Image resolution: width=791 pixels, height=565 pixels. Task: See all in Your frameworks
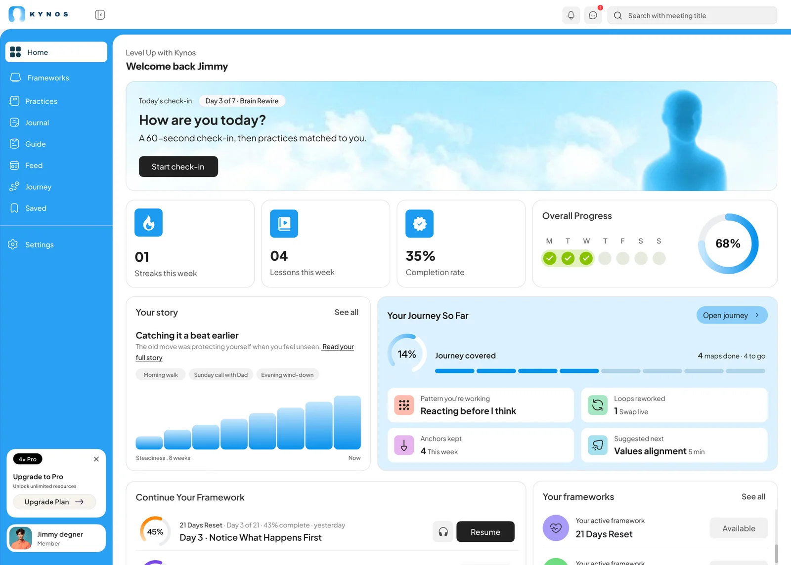(x=753, y=497)
